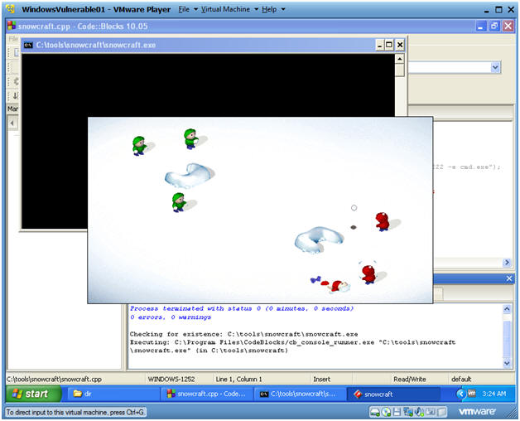Click the build log scrollbar down arrow
This screenshot has width=520, height=421.
[x=507, y=363]
